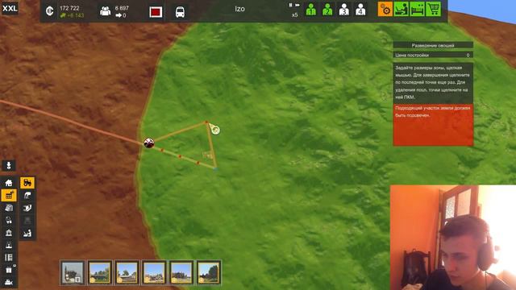This screenshot has height=290, width=516.
Task: Open the roads list build menu icon
Action: point(9,258)
